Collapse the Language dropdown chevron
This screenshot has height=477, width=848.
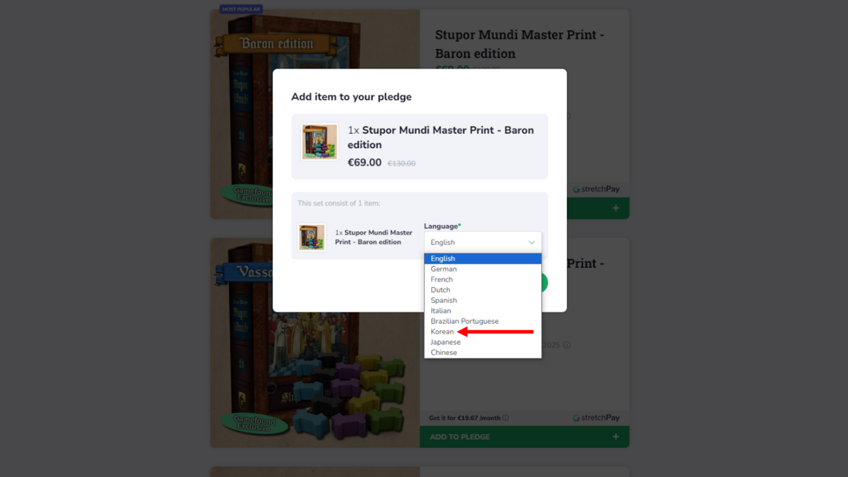tap(532, 243)
